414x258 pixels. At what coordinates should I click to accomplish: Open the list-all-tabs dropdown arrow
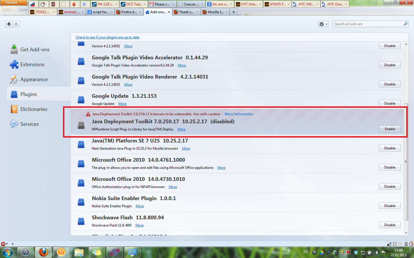coord(375,4)
